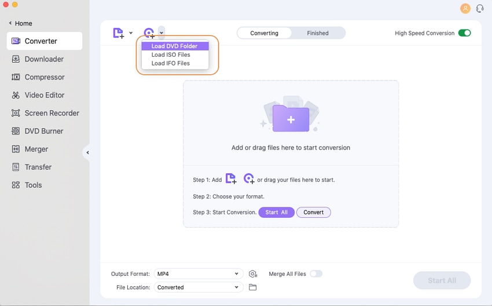Choose Load IFO Files from menu
This screenshot has height=306, width=492.
171,63
